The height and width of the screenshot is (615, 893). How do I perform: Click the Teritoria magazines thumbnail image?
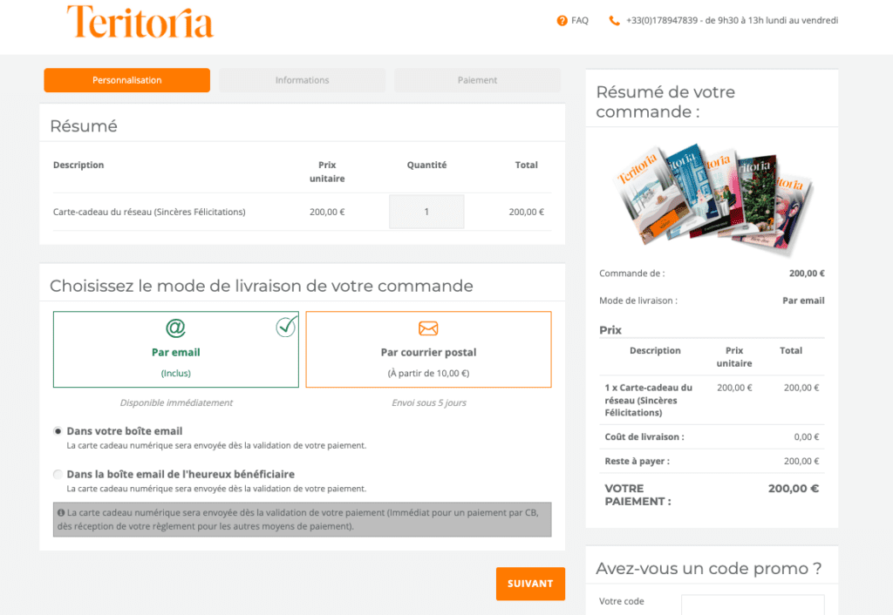pyautogui.click(x=712, y=195)
